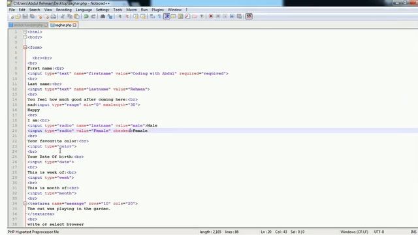Toggle the highlighted Indent Guide icon
The image size is (418, 235).
point(167,16)
